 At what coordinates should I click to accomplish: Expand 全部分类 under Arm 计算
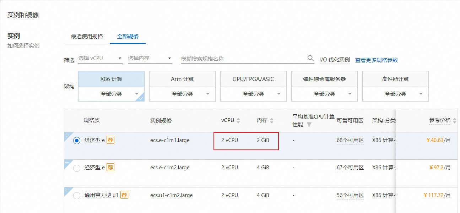click(182, 94)
